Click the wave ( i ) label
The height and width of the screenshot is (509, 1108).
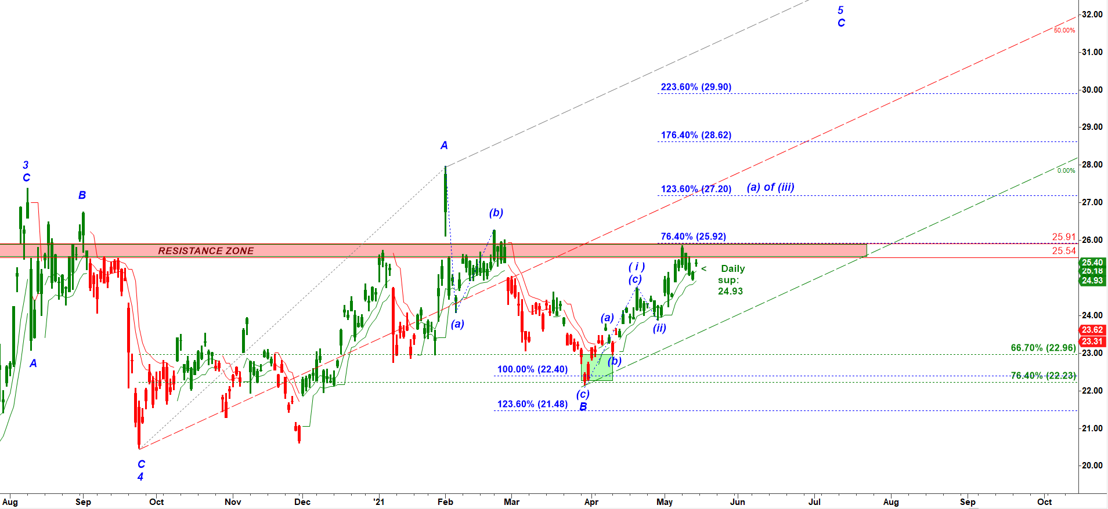[x=636, y=267]
